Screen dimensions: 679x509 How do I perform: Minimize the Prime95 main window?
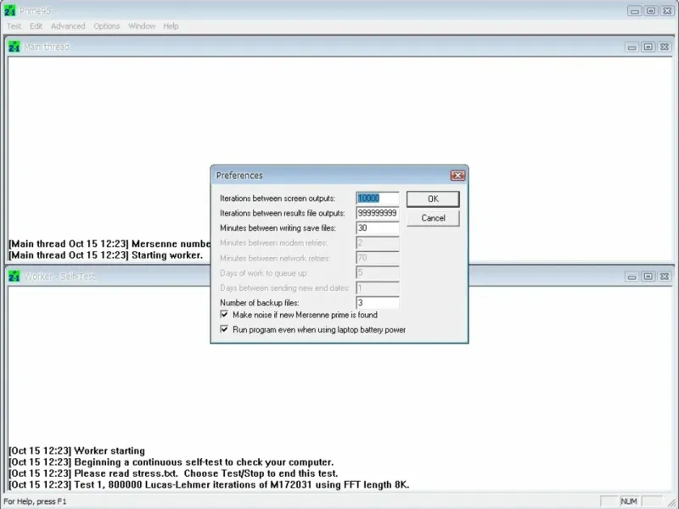[635, 11]
